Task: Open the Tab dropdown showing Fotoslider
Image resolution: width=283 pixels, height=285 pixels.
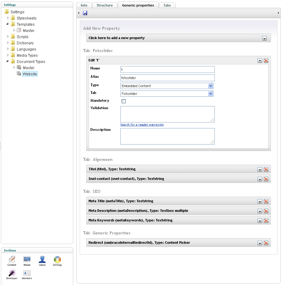Action: pyautogui.click(x=167, y=94)
